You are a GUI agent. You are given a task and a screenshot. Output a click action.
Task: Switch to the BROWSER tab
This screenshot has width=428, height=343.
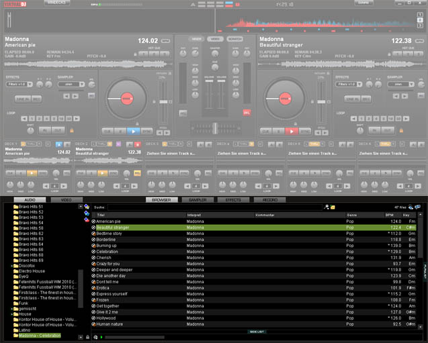click(x=161, y=200)
